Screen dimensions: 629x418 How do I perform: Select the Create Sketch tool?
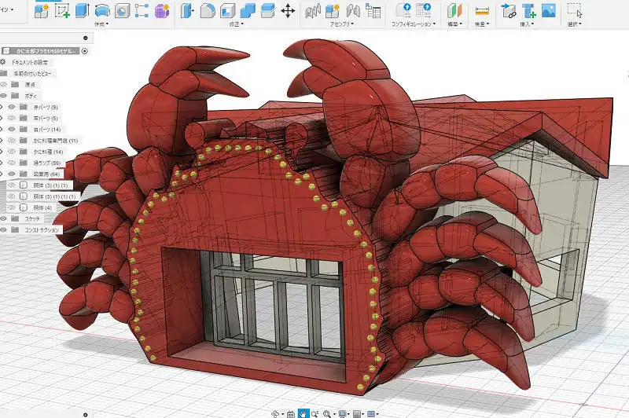click(61, 10)
